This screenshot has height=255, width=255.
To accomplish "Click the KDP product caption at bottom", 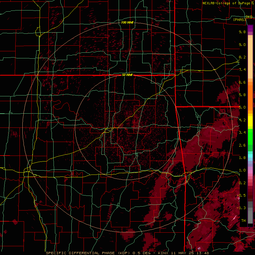I will (127, 253).
